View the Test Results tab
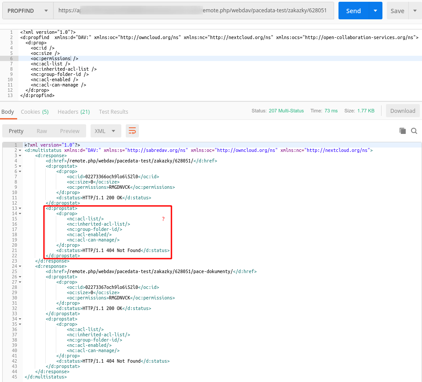The width and height of the screenshot is (422, 382). click(113, 112)
